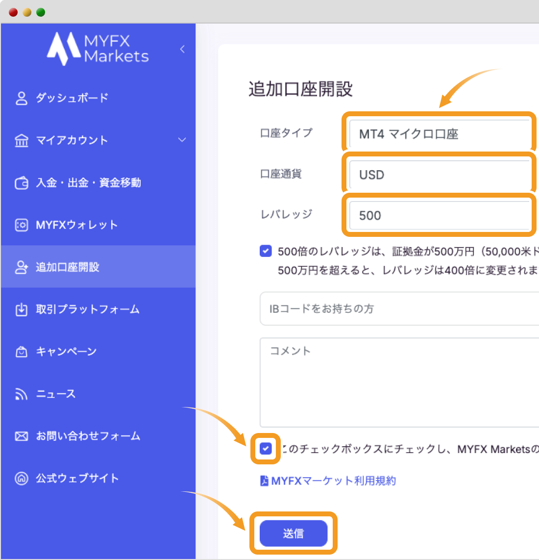Minimize the window with the yellow button
Image resolution: width=539 pixels, height=560 pixels.
(x=27, y=12)
